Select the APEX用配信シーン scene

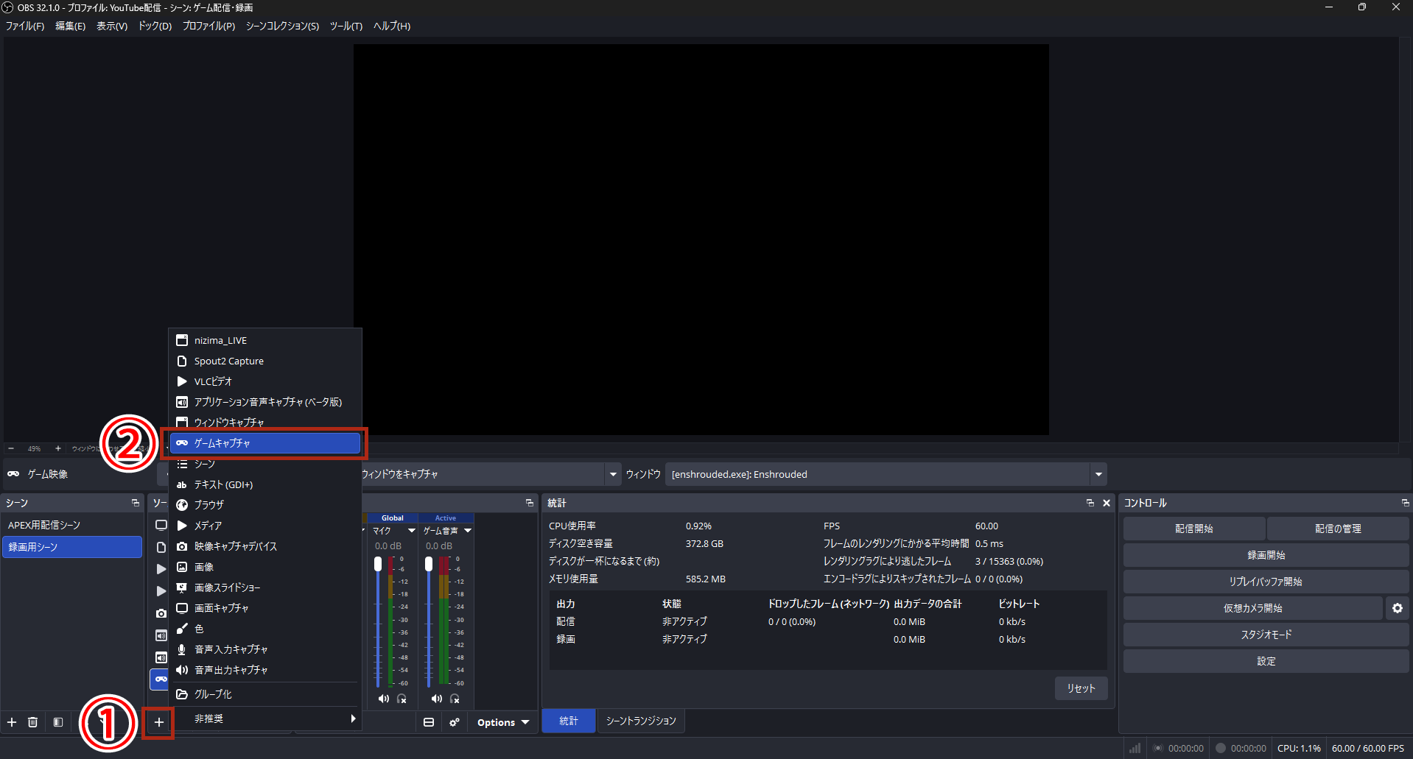pos(72,525)
